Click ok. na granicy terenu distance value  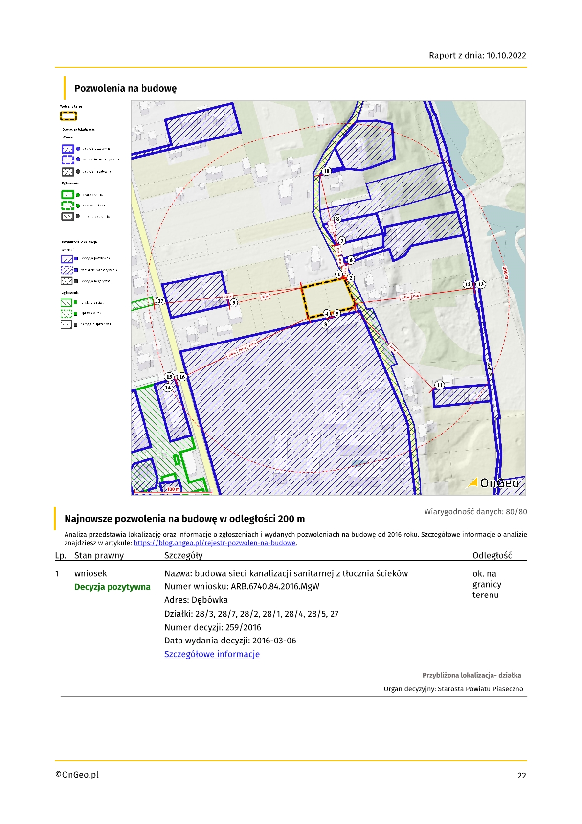click(x=486, y=584)
